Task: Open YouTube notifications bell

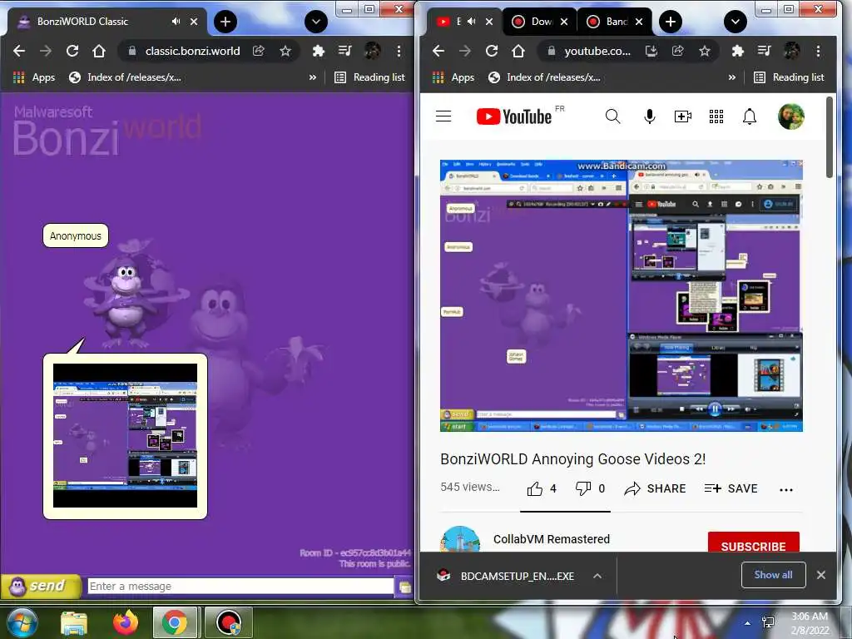Action: click(x=750, y=116)
